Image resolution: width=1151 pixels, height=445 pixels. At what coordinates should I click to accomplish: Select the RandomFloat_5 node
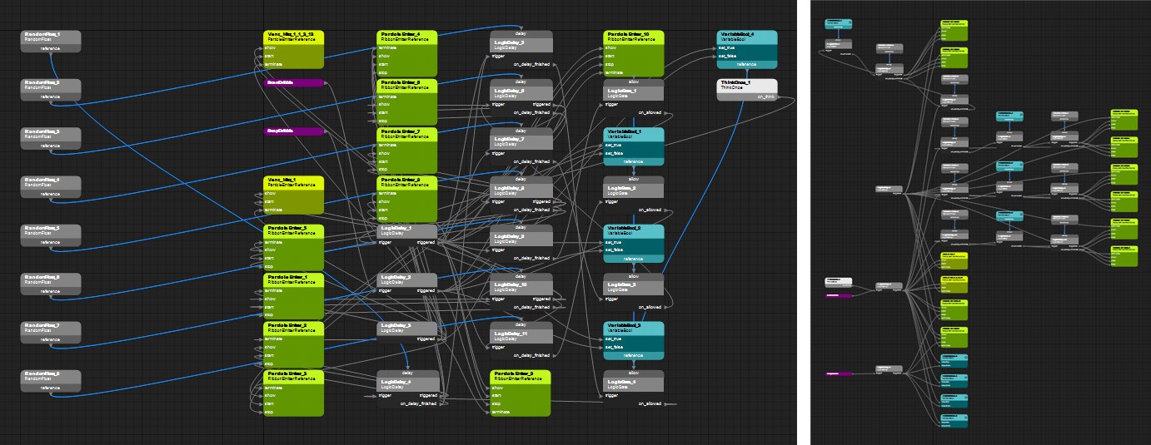tap(50, 235)
